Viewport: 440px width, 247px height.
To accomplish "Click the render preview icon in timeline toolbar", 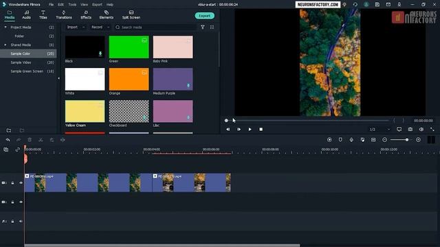I will point(329,140).
